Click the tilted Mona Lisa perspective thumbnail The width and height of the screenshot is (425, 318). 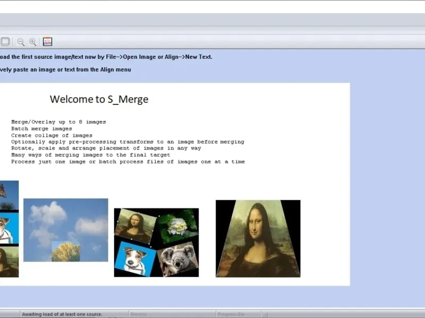pos(258,238)
